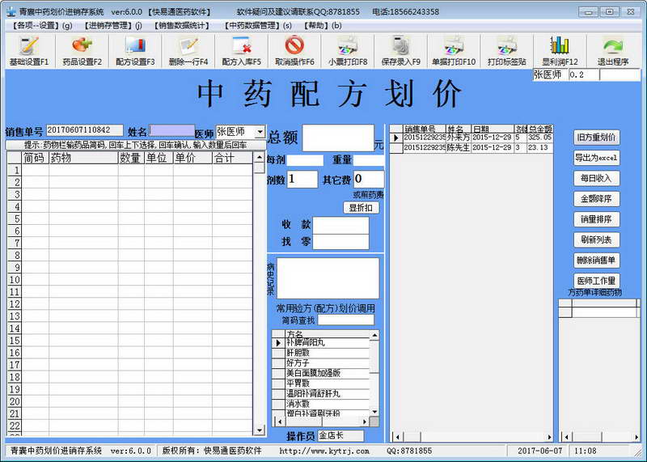Open 基础设置F1 toolbar icon
647x462 pixels.
(x=29, y=51)
